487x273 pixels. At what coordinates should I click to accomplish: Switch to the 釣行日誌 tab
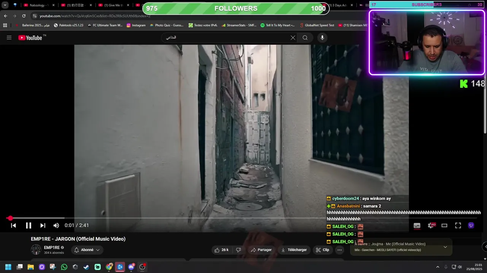click(76, 5)
